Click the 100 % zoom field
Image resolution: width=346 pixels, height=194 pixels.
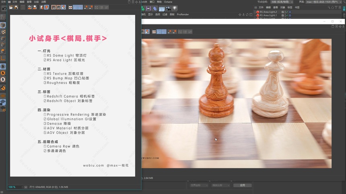(14, 187)
